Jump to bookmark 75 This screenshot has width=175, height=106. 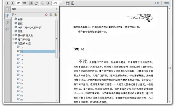(x=22, y=55)
